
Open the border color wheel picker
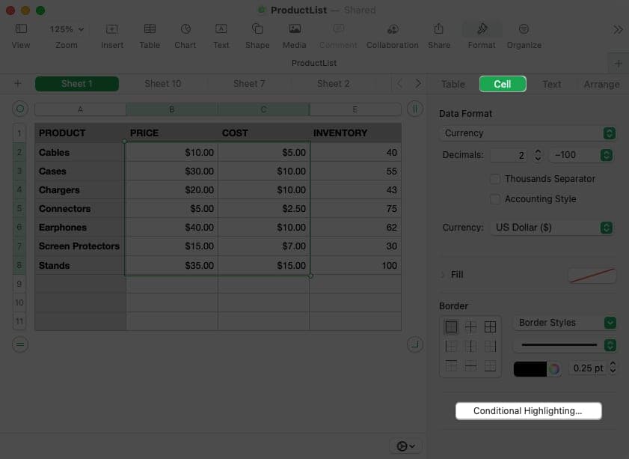(554, 368)
